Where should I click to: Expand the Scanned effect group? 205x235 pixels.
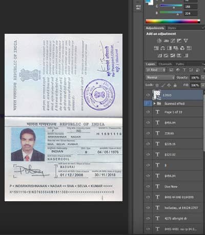pos(154,103)
